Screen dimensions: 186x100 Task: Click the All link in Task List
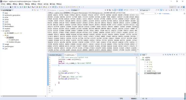[160, 13]
